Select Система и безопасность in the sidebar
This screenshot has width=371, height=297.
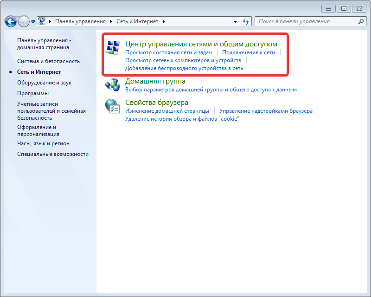point(48,61)
